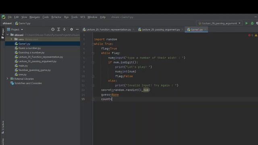Click the shivani breadcrumb in navigation bar

coord(7,23)
